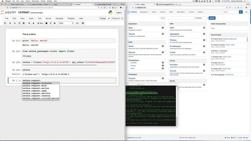This screenshot has height=141, width=251.
Task: Click the Python logo in the Jupyter header
Action: [x=111, y=12]
